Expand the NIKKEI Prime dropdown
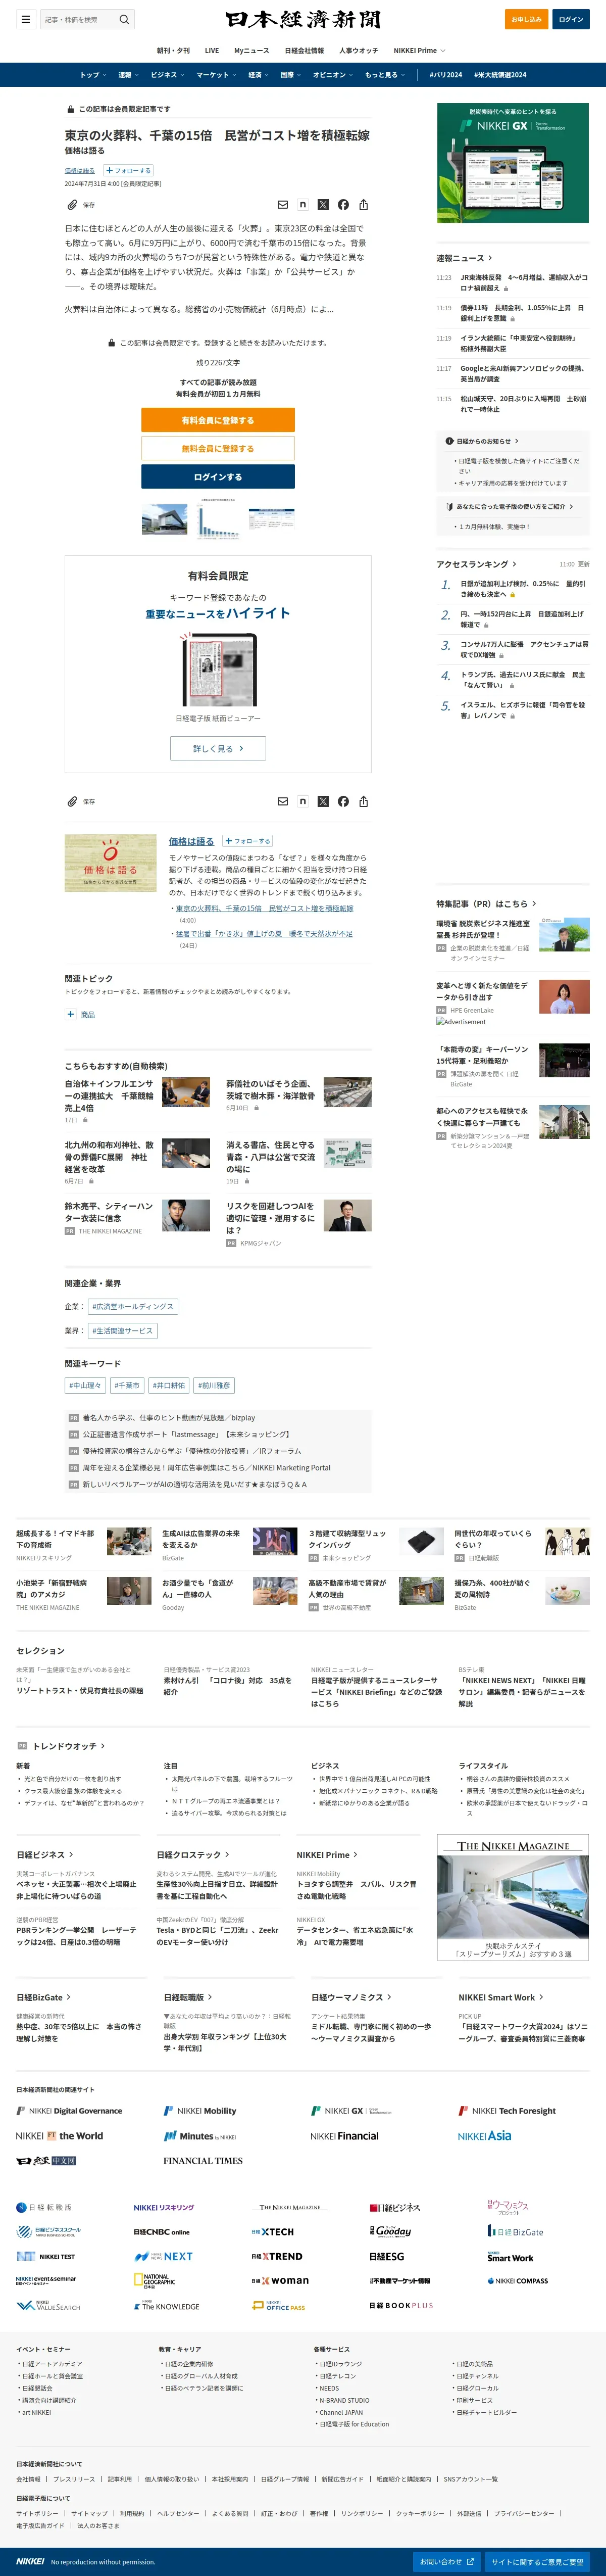606x2576 pixels. pyautogui.click(x=419, y=50)
